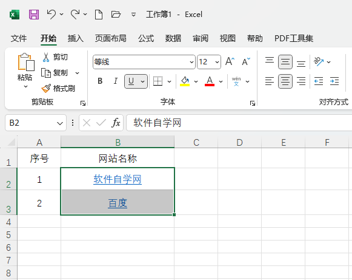Apply yellow fill color
Screen dimensions: 352x280
185,81
